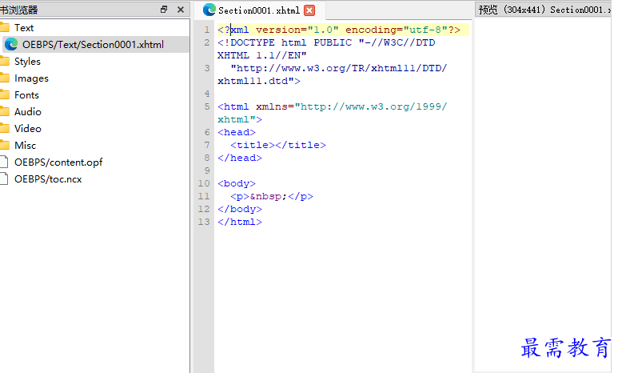Click the <p>&nbsp;</p> line
The image size is (618, 373).
272,197
